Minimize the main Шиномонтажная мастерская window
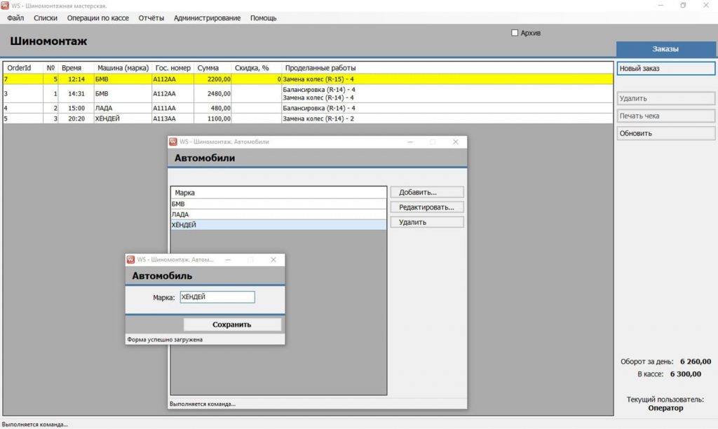The width and height of the screenshot is (718, 429). [x=661, y=6]
